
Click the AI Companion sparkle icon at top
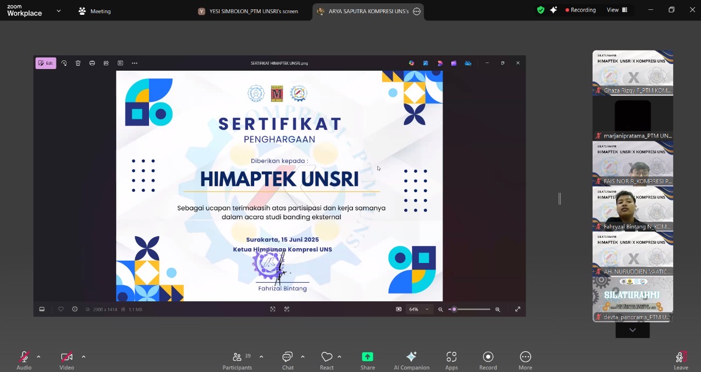554,10
